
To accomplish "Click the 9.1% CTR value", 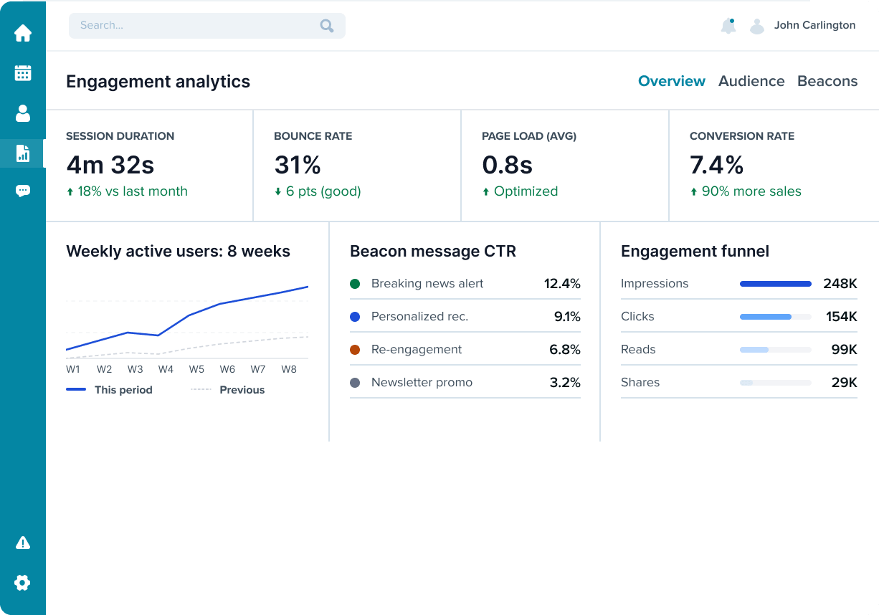I will (567, 317).
